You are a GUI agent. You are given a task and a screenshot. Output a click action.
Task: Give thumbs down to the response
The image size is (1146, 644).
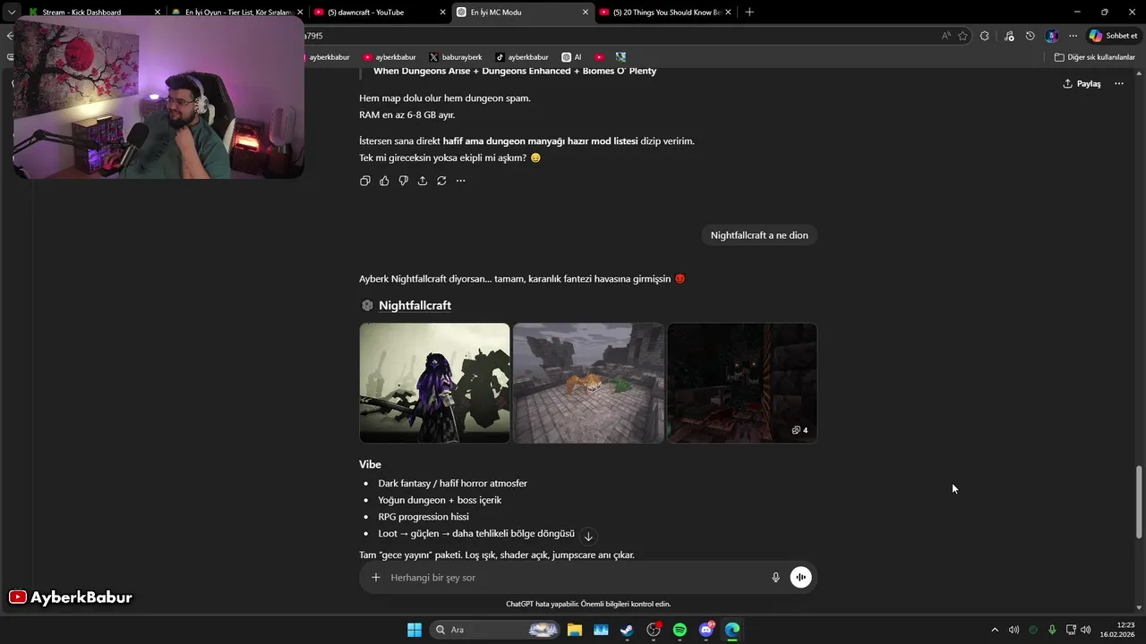pyautogui.click(x=403, y=181)
